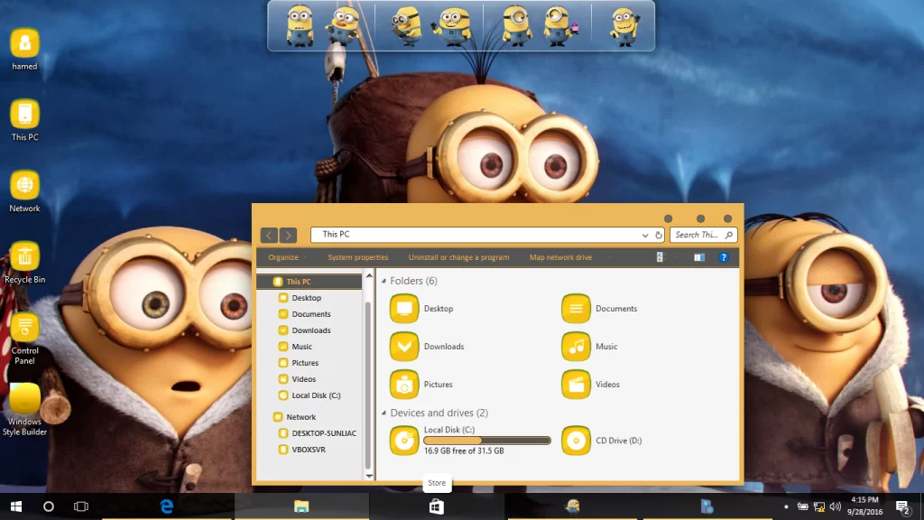Expand the address bar history dropdown
Viewport: 924px width, 520px height.
[x=645, y=235]
